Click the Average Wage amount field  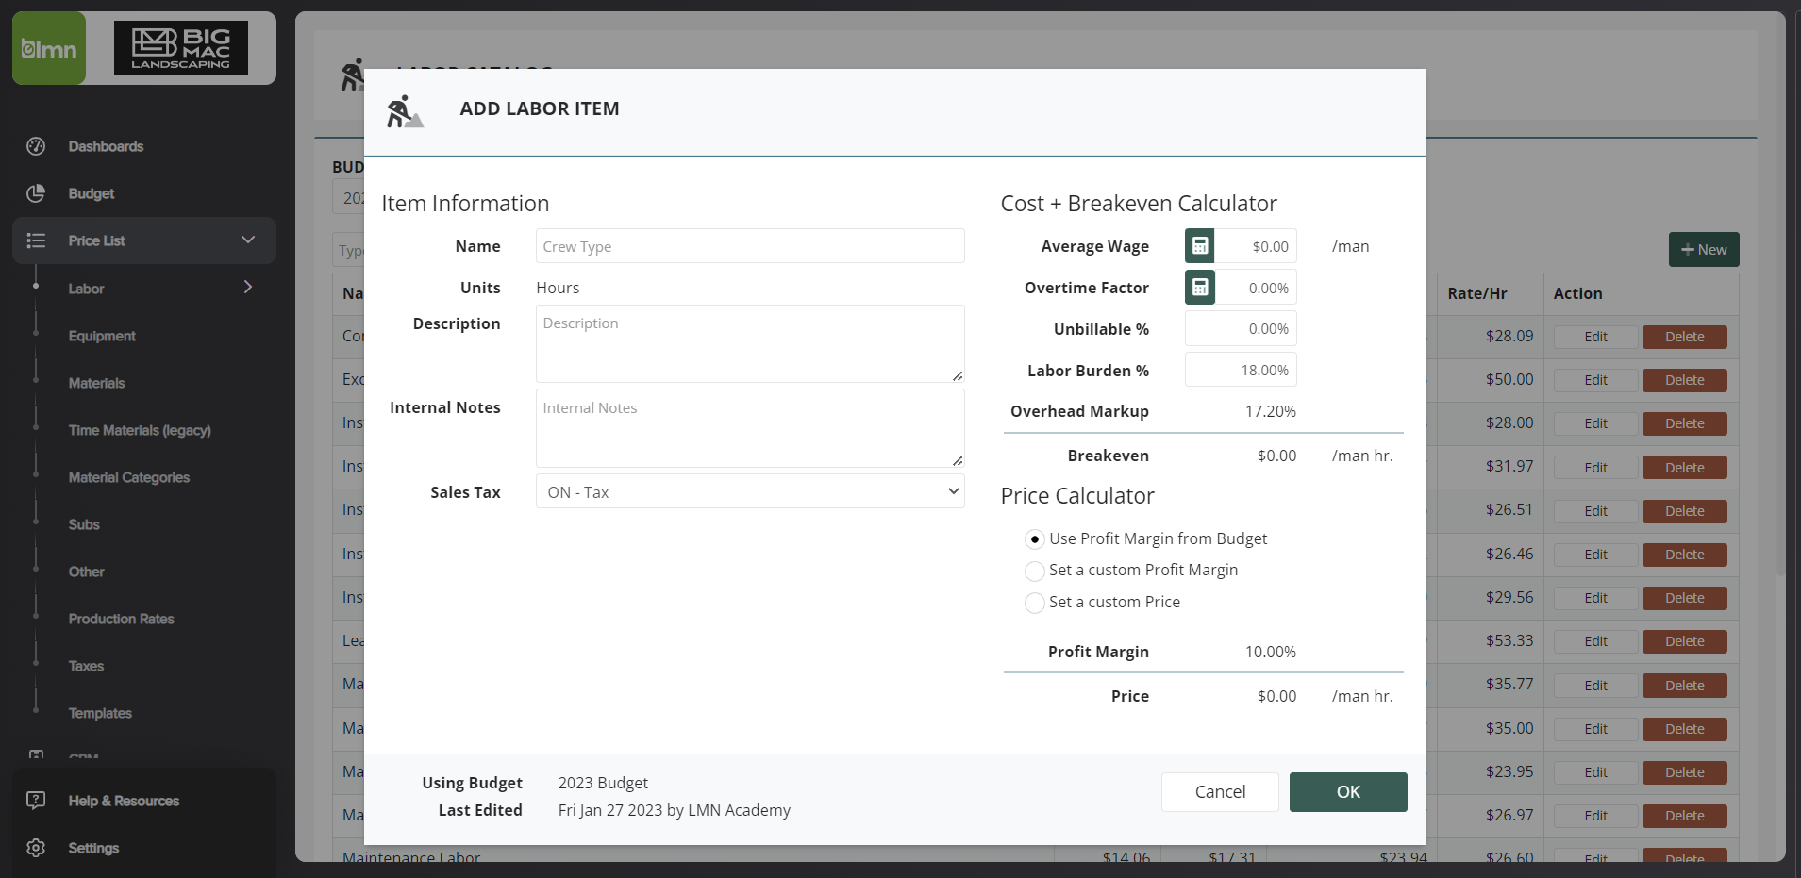(x=1256, y=246)
